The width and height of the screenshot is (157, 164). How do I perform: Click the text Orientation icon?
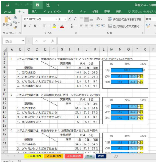(98, 19)
